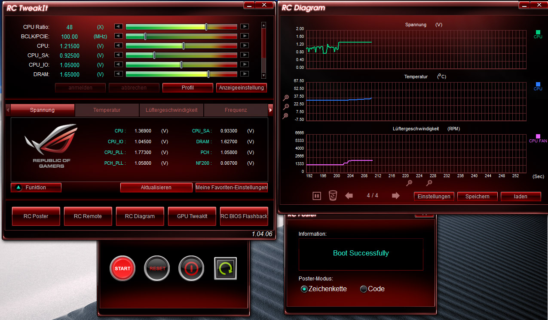Click the CPU_IO slider handle

pyautogui.click(x=181, y=65)
